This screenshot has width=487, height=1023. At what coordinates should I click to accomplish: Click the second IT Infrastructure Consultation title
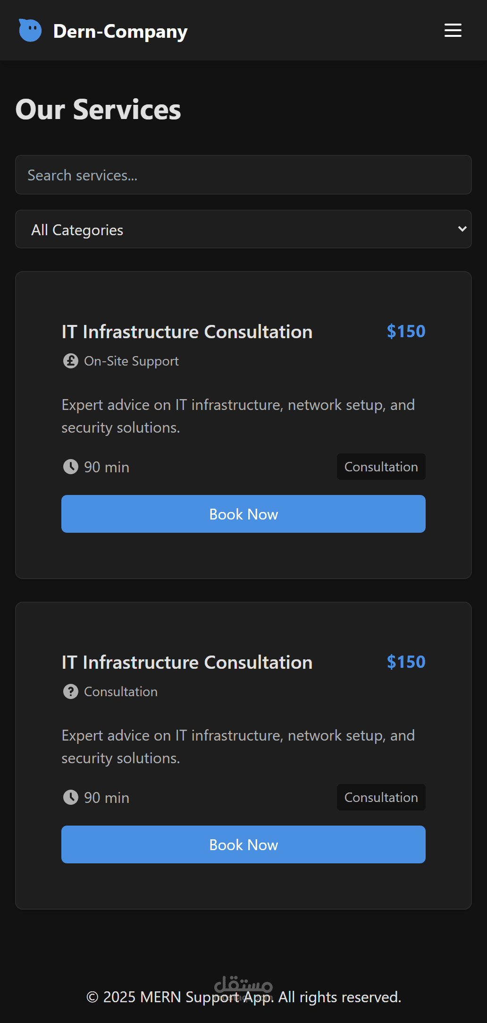[x=187, y=663]
